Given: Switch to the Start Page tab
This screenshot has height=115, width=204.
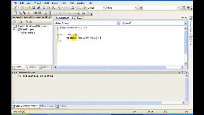Looking at the screenshot, I should (76, 18).
